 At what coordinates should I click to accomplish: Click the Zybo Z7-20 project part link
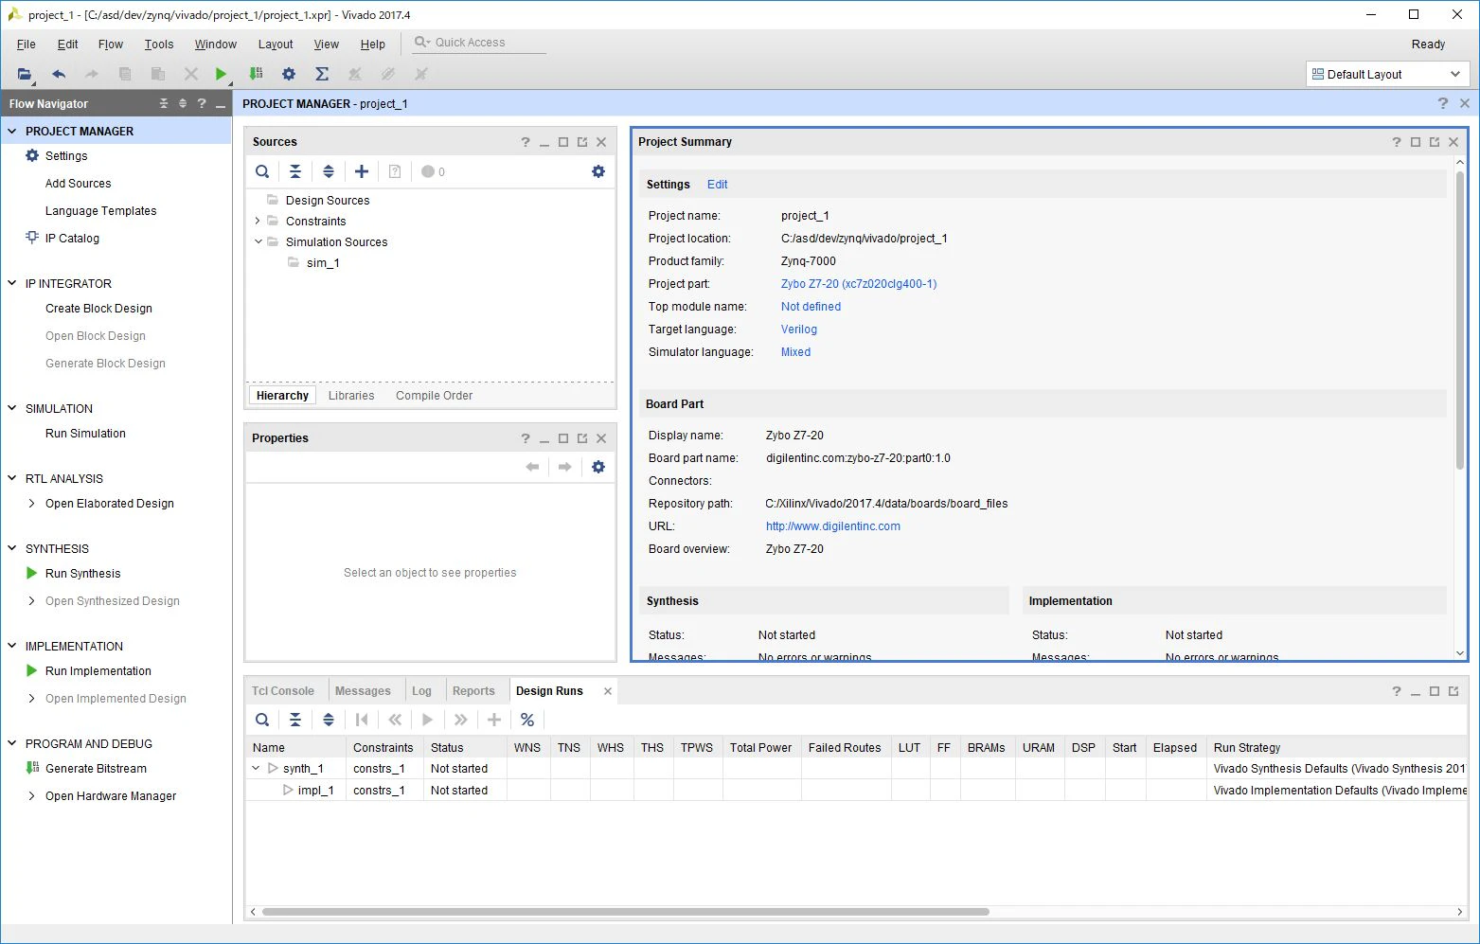coord(859,284)
